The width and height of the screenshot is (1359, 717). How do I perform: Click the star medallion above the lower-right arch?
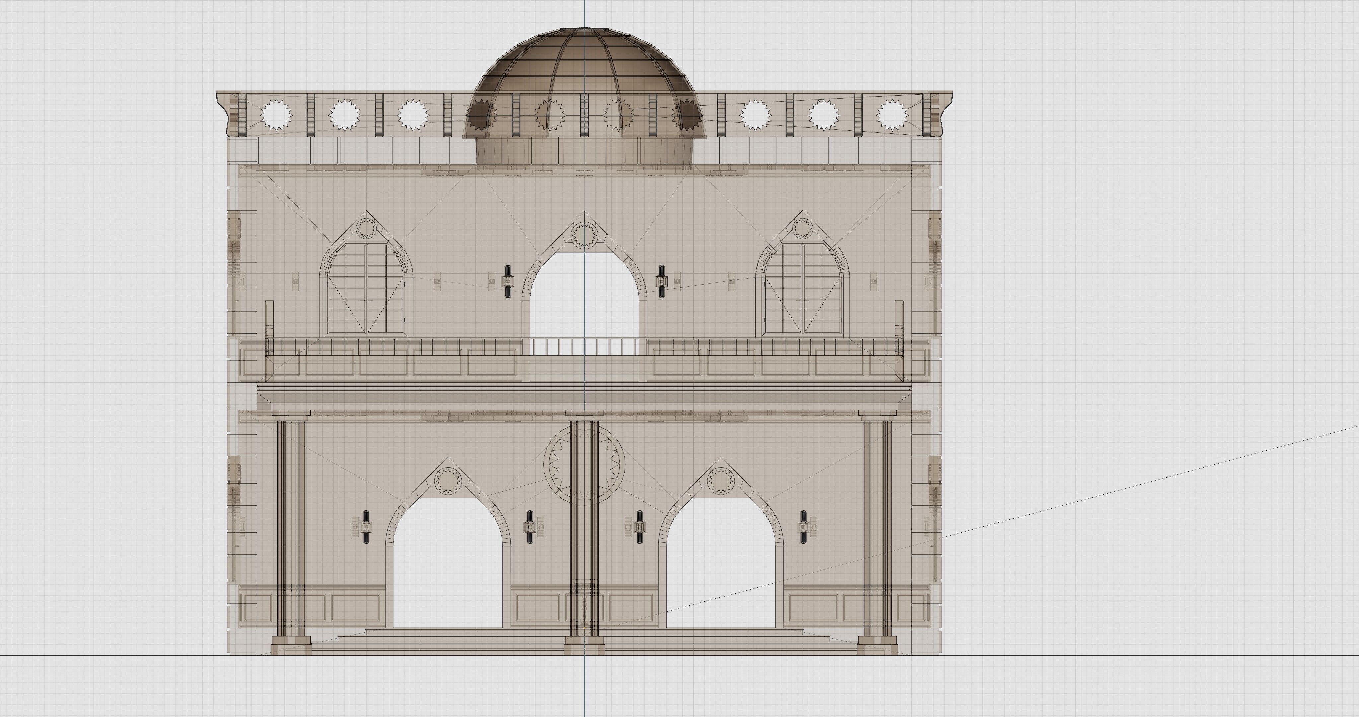point(721,480)
